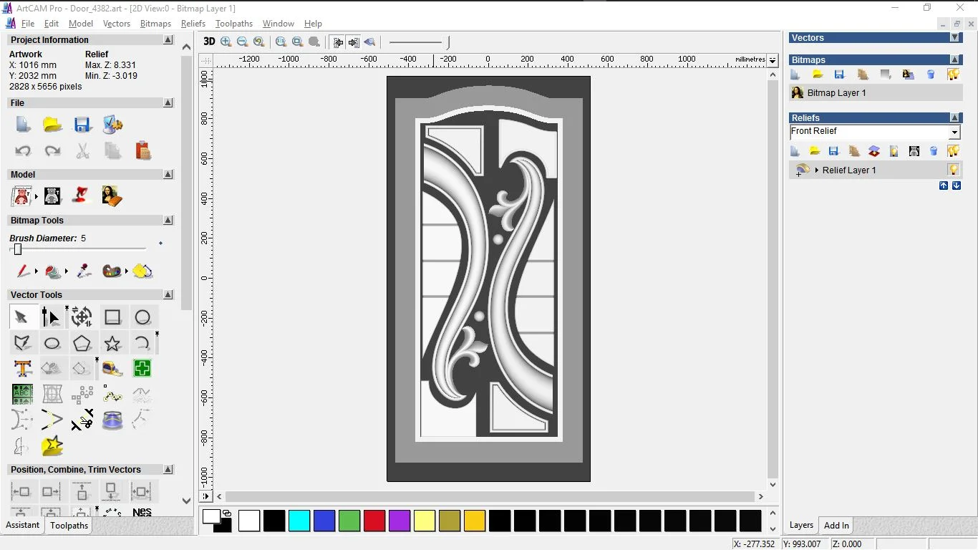
Task: Expand Relief Layer 1 arrow
Action: tap(817, 170)
